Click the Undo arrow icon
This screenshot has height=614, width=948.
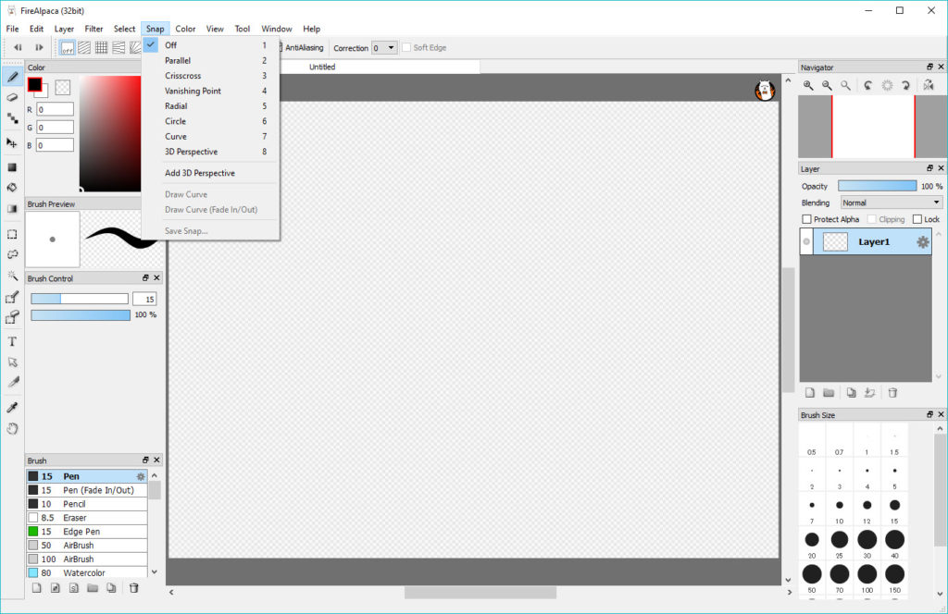19,47
